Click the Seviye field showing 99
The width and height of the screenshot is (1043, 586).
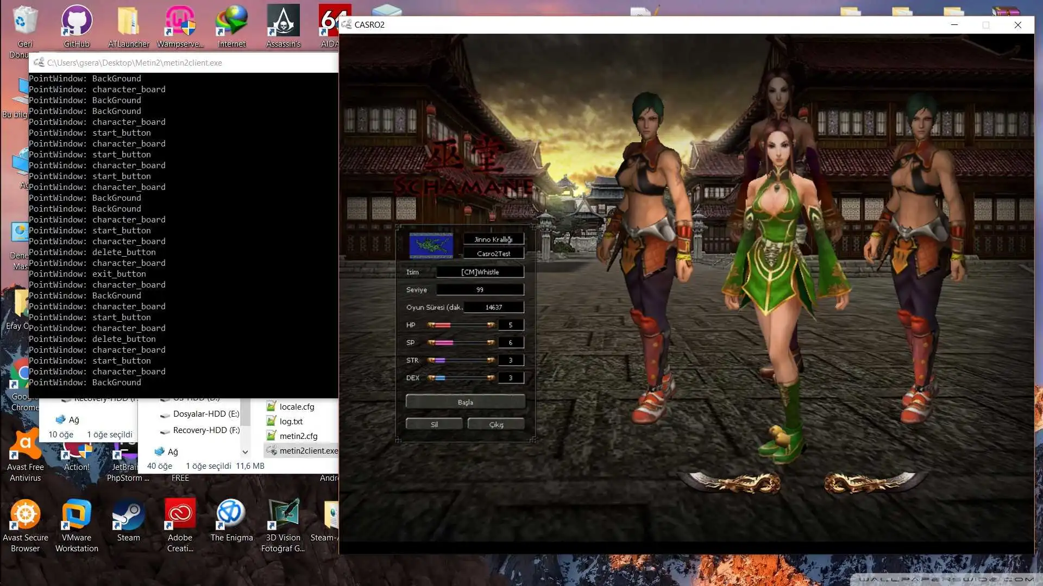click(480, 290)
